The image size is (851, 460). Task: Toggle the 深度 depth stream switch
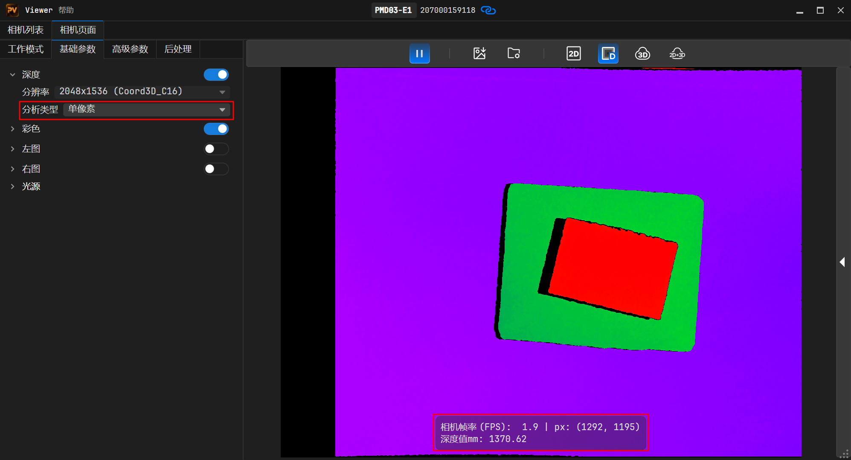coord(216,75)
